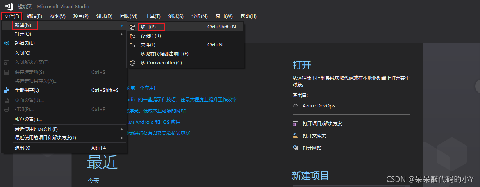Open the 工具(T) menu
This screenshot has height=187, width=480.
[153, 16]
